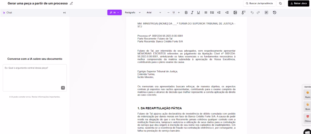Click the copy document icon button

point(280,3)
